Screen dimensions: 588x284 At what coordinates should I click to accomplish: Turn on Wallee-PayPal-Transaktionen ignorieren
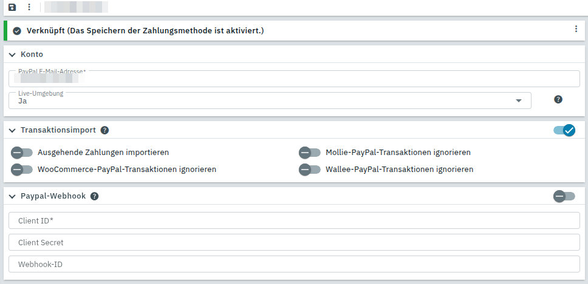point(310,170)
